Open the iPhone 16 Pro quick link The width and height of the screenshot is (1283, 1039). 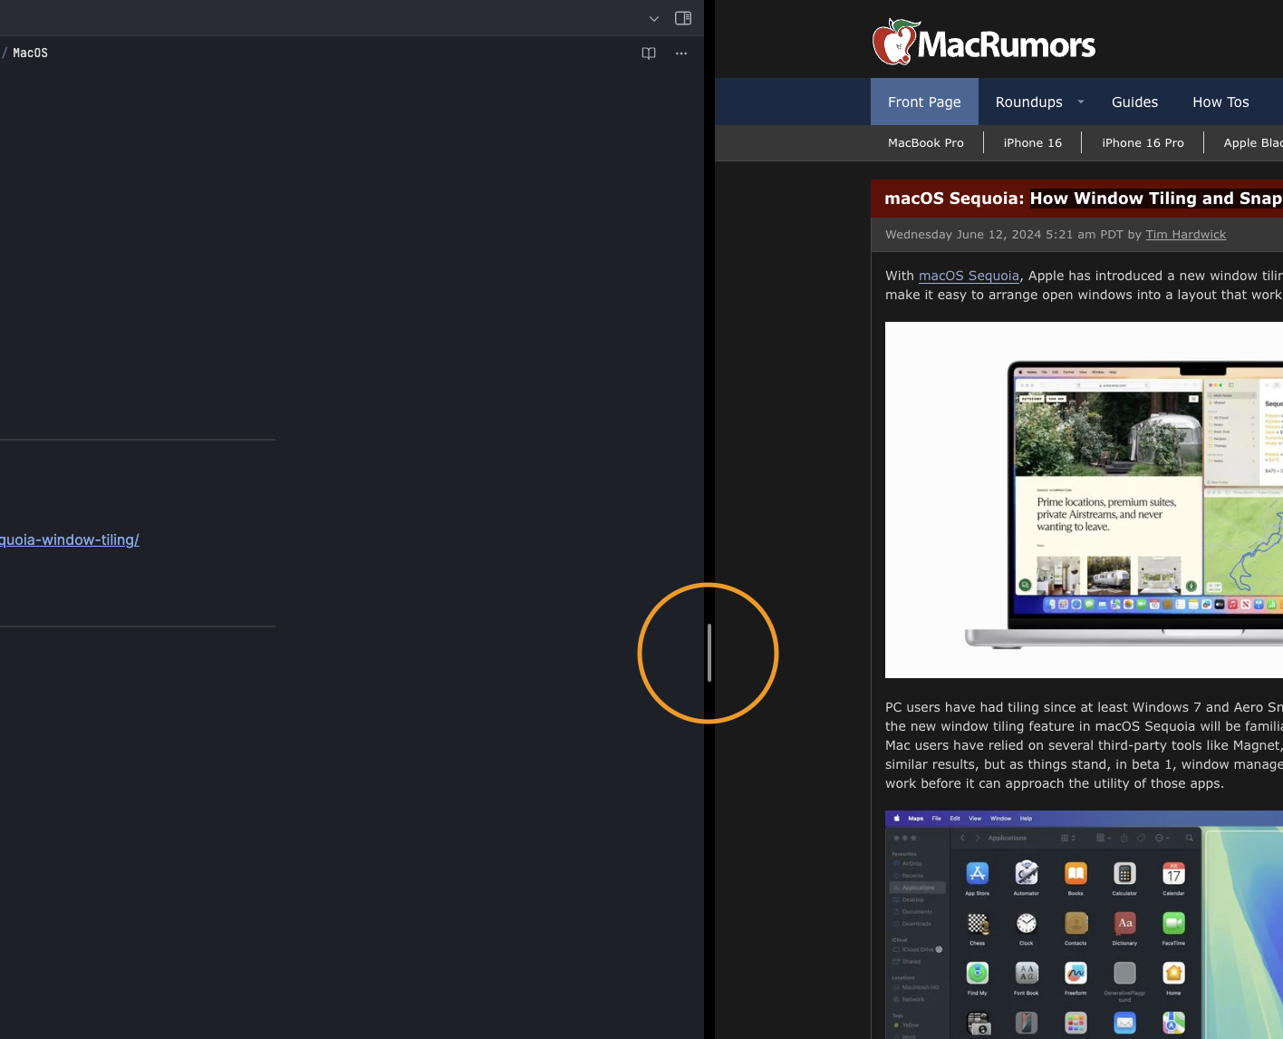[x=1143, y=143]
